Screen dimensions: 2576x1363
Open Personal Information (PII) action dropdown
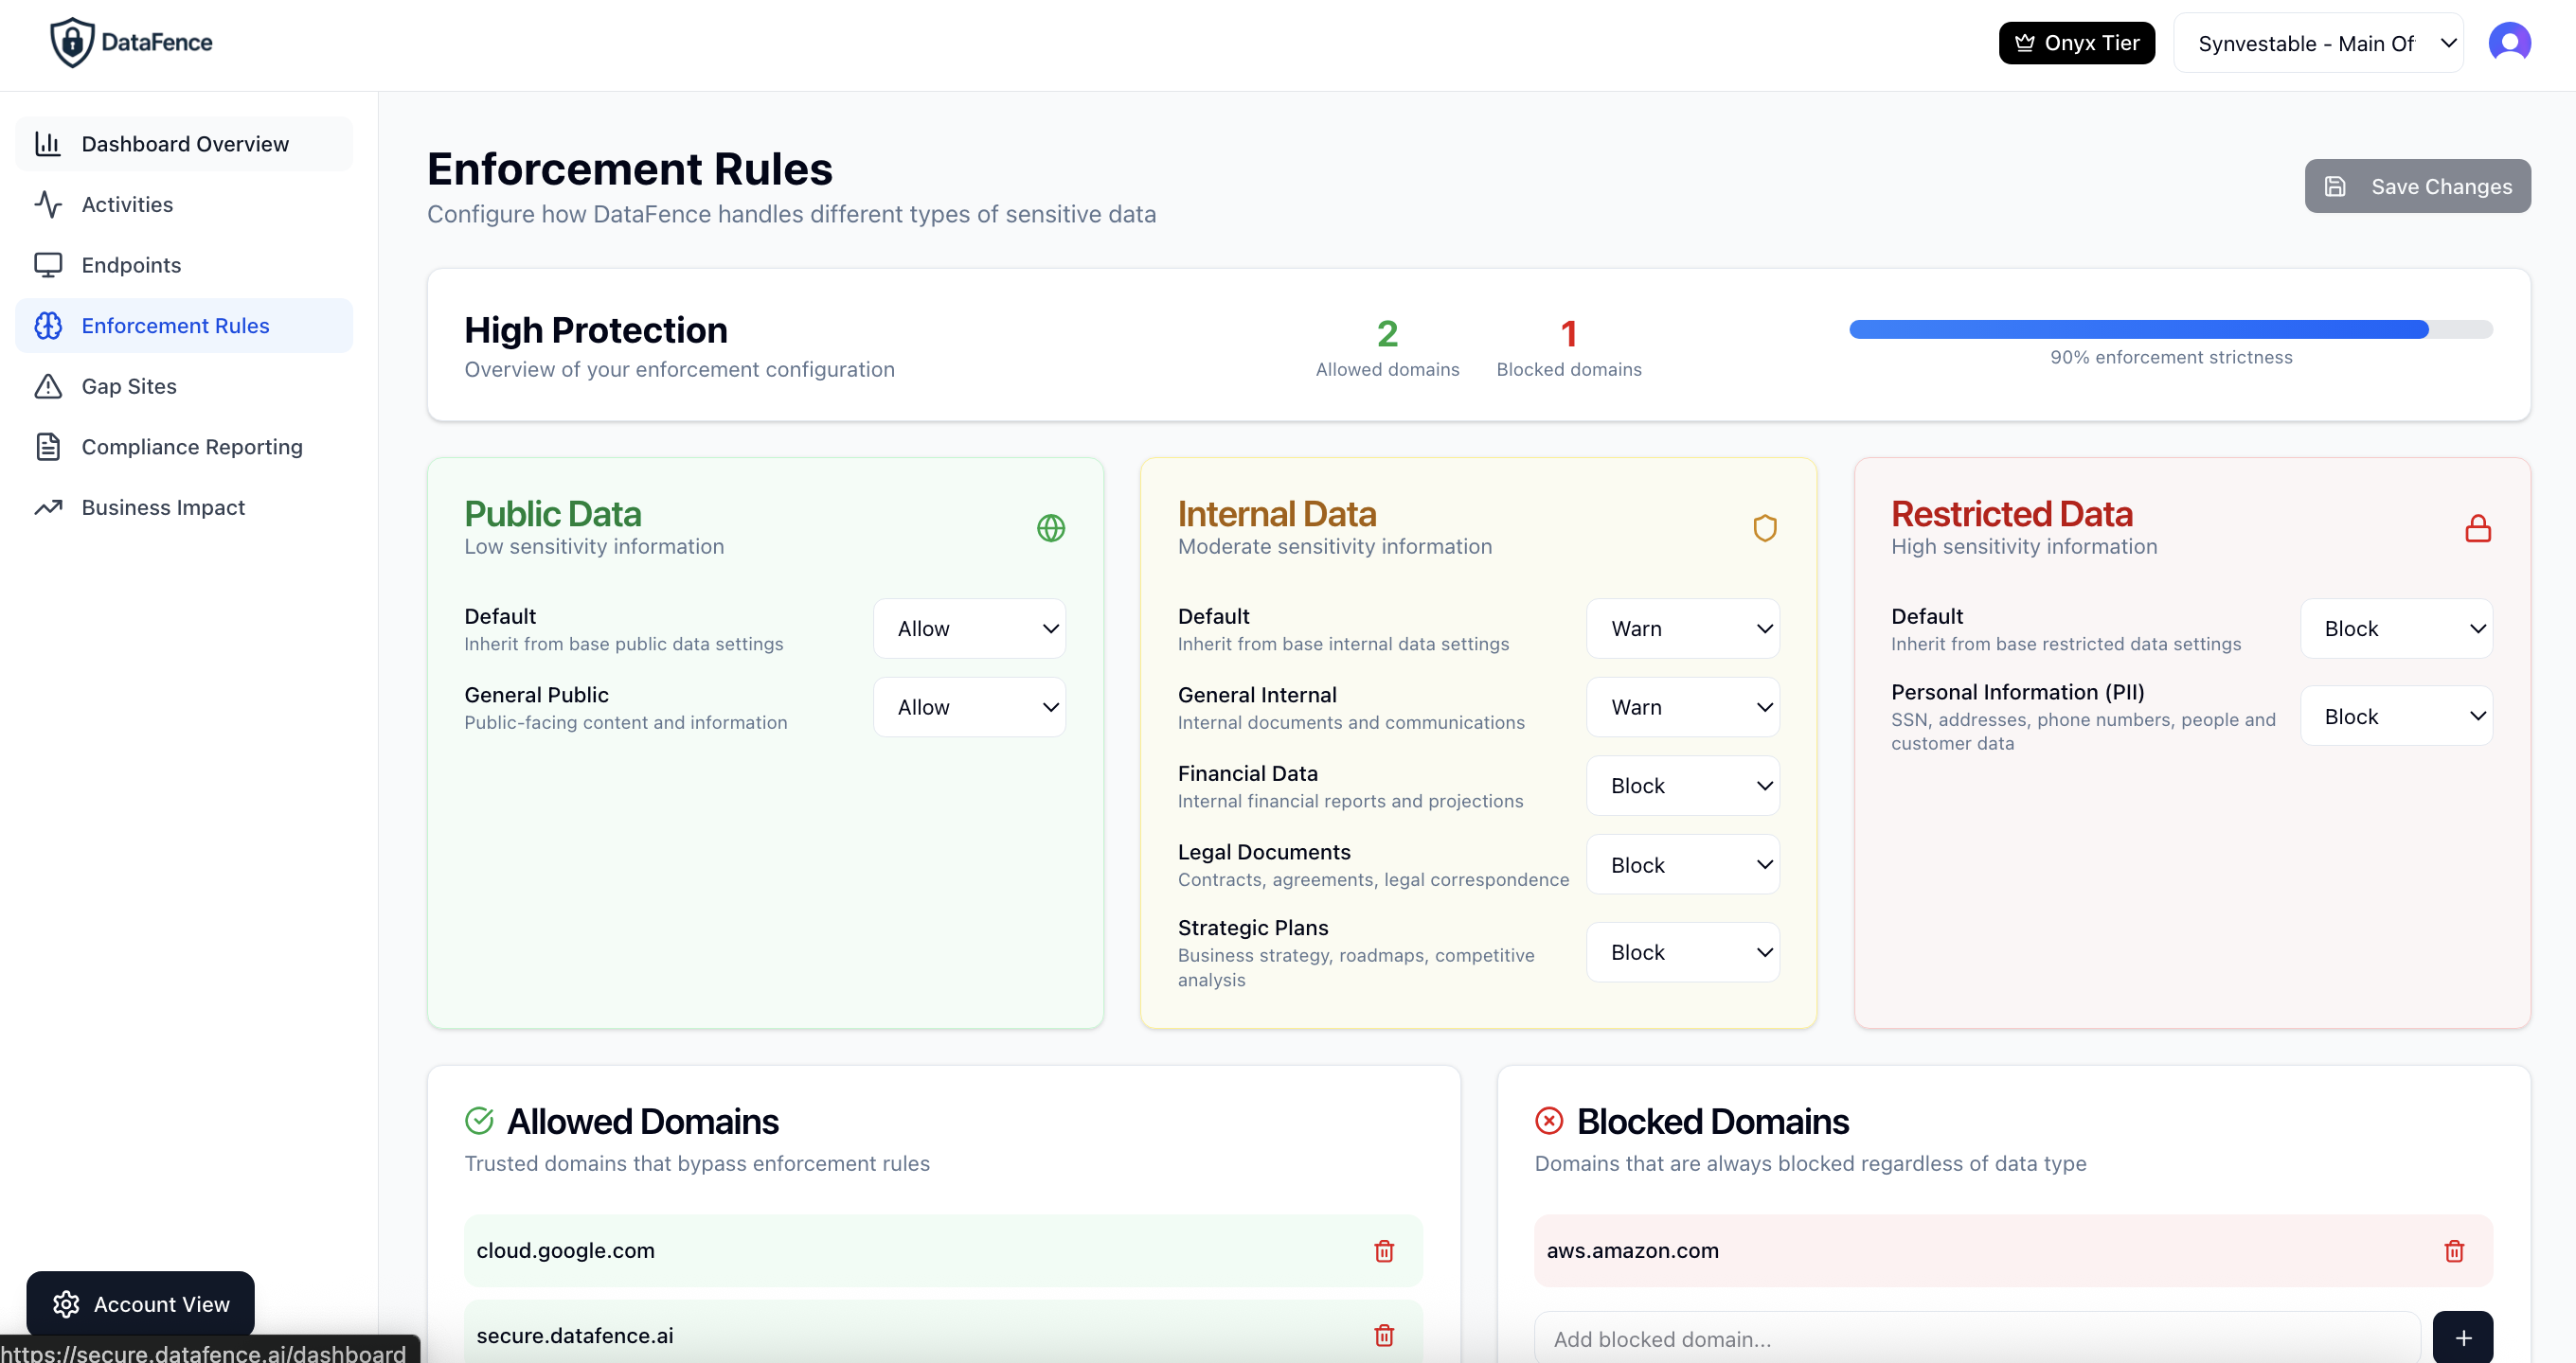tap(2396, 717)
